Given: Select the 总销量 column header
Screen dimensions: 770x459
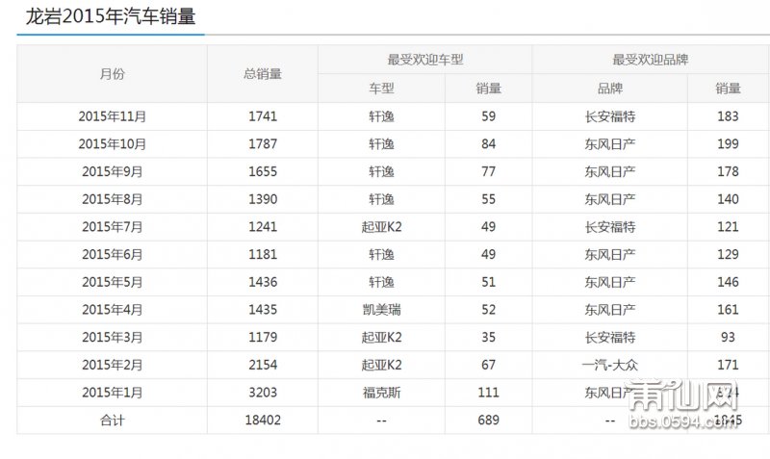Looking at the screenshot, I should tap(263, 74).
